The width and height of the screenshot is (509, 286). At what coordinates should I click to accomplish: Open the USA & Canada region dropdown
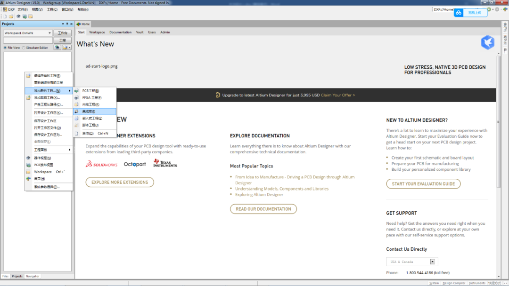click(432, 262)
